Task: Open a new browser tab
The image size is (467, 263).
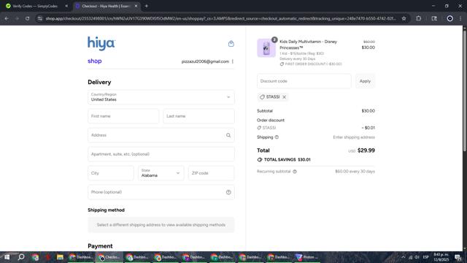Action: 146,6
